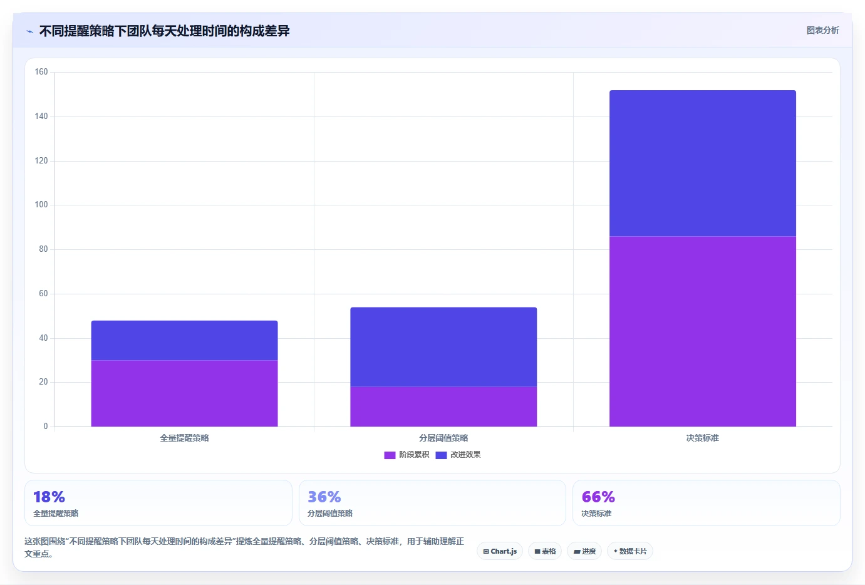865x585 pixels.
Task: Open the 18% 全量提醒策略 stat card
Action: click(158, 503)
